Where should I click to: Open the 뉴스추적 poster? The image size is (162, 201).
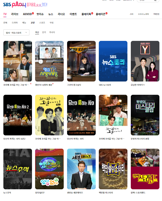[x=18, y=169]
